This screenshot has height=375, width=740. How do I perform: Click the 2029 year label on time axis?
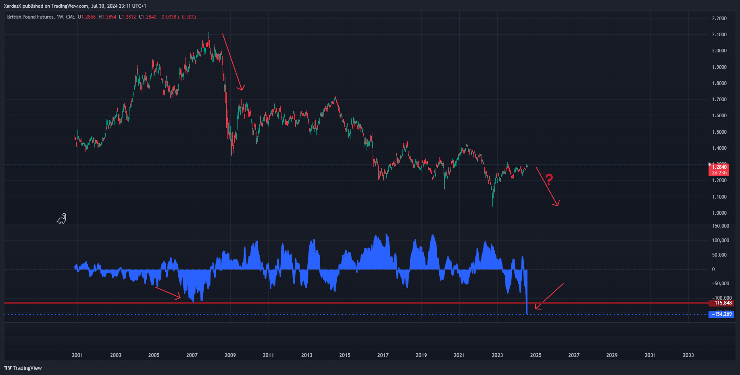pyautogui.click(x=612, y=355)
